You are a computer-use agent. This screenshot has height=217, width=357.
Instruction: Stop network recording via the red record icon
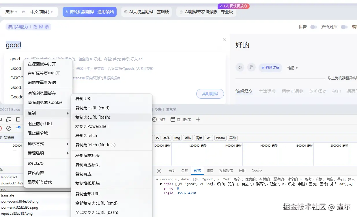coord(1,128)
